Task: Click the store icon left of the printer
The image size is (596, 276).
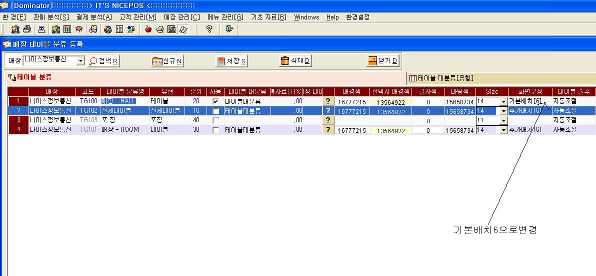Action: (x=15, y=29)
